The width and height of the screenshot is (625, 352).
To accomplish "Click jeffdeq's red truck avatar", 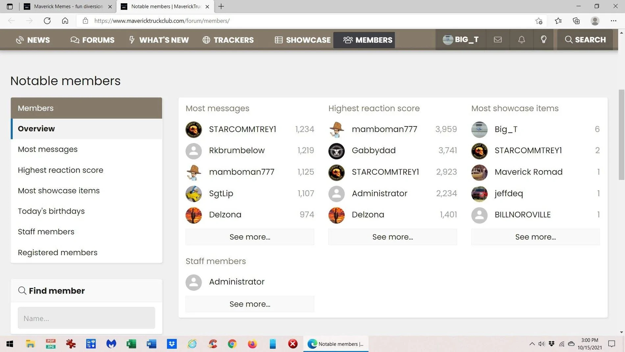I will click(x=479, y=194).
